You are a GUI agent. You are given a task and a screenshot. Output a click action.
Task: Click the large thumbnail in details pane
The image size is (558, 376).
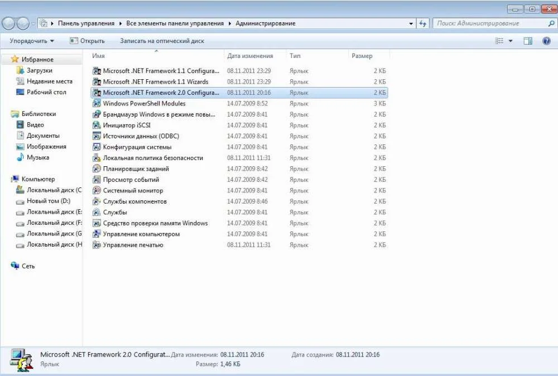click(21, 360)
